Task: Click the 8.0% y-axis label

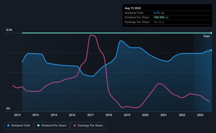Action: (x=9, y=30)
